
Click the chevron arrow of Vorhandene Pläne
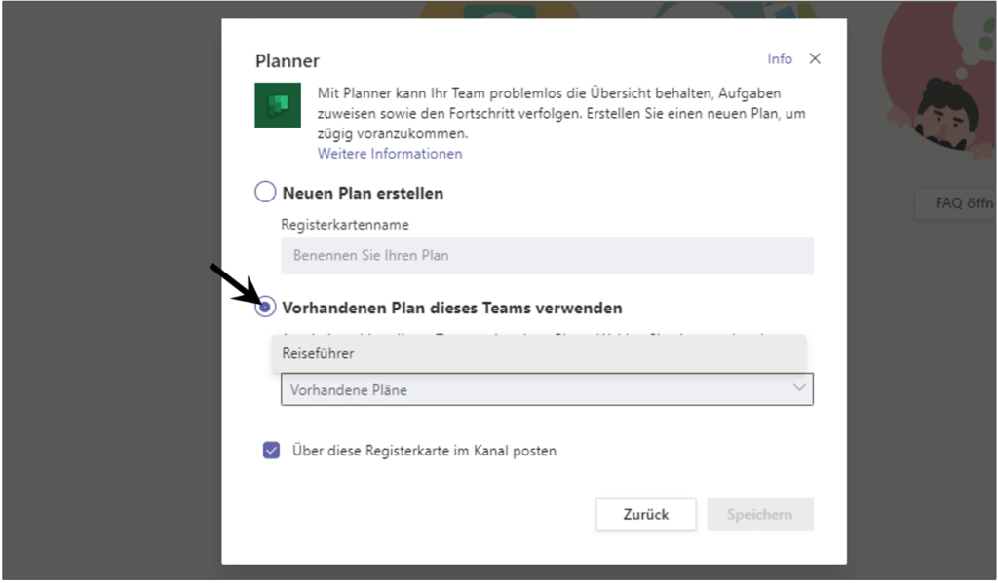coord(799,387)
